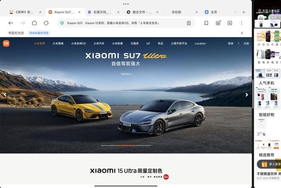Click the Xiaomi MI logo
The width and height of the screenshot is (281, 188).
click(x=6, y=43)
